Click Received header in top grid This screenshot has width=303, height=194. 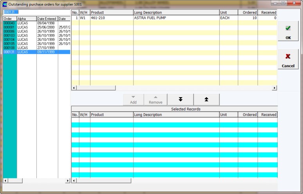point(267,13)
